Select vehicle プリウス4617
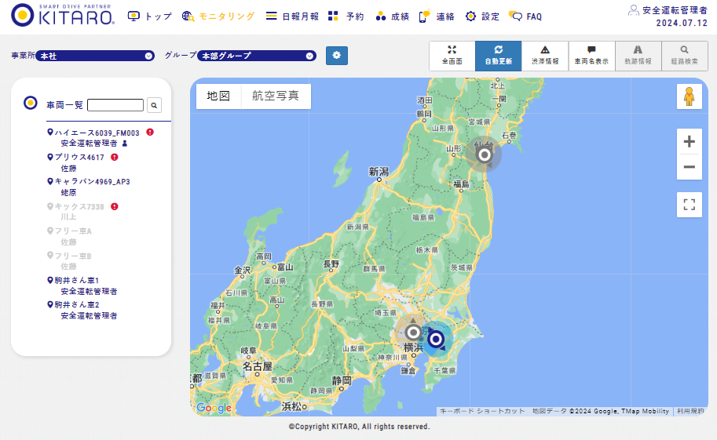The height and width of the screenshot is (440, 717). click(x=79, y=157)
